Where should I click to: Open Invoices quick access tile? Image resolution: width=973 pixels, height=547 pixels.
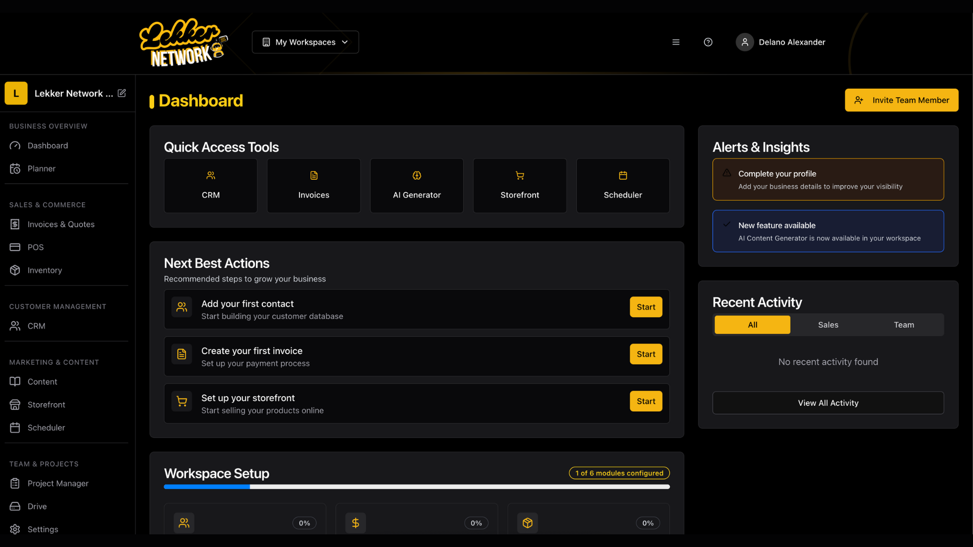pyautogui.click(x=314, y=185)
